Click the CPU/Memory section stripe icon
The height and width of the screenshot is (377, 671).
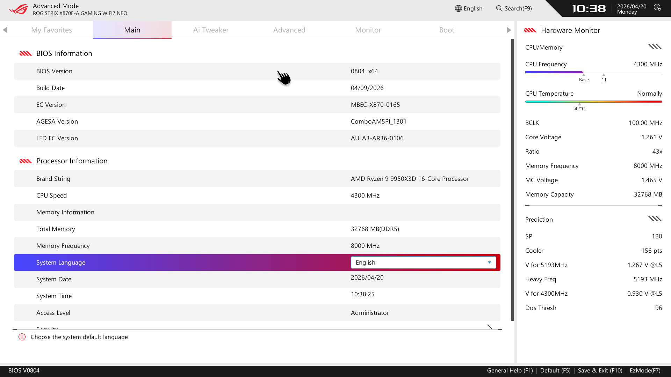(655, 47)
